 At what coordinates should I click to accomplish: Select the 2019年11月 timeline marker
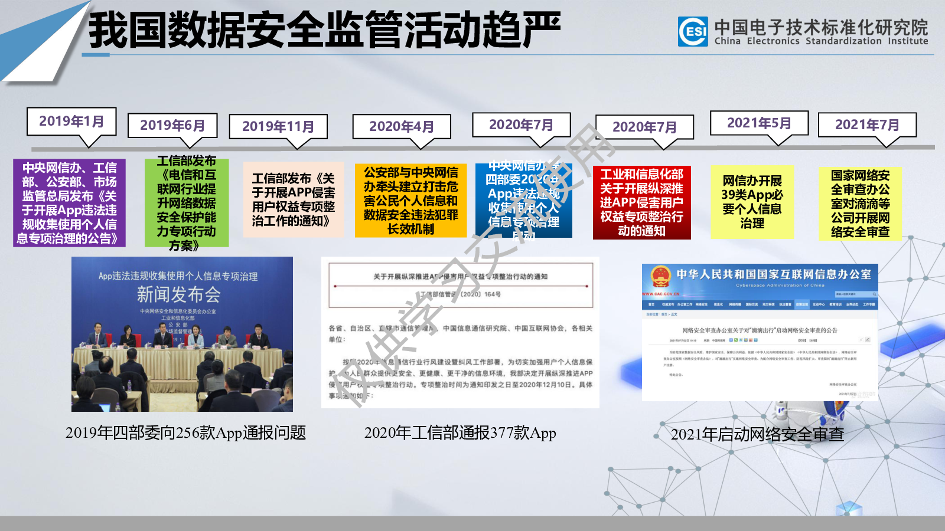[x=278, y=126]
